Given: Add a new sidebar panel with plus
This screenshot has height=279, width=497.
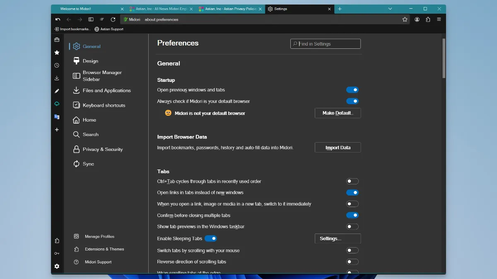Looking at the screenshot, I should pos(57,130).
